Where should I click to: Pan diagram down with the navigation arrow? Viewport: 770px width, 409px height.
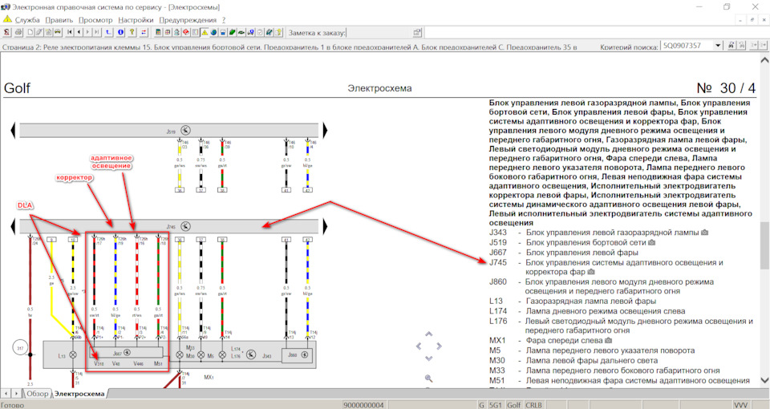coord(428,358)
